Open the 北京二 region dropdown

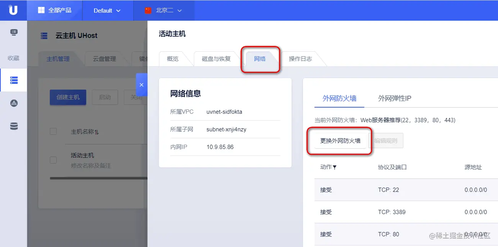point(164,10)
